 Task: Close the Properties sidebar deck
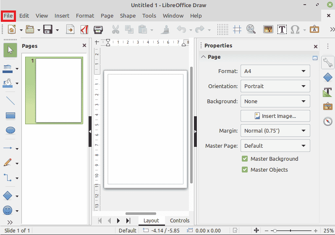coord(316,47)
